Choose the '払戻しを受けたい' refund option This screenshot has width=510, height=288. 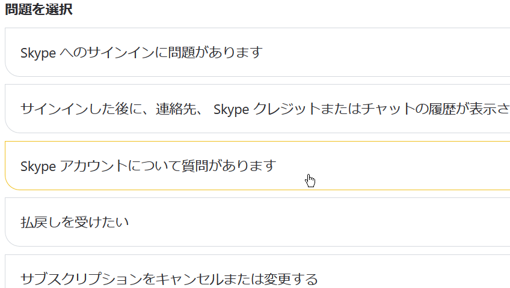coord(257,222)
